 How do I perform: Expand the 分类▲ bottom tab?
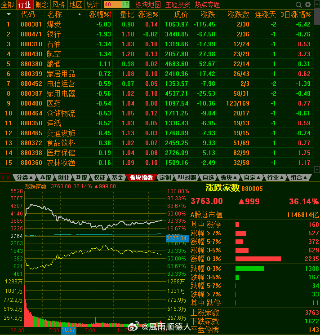(x=24, y=177)
